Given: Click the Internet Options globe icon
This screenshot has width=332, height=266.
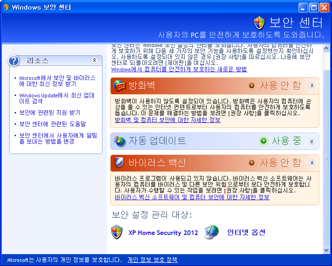Looking at the screenshot, I should (212, 232).
